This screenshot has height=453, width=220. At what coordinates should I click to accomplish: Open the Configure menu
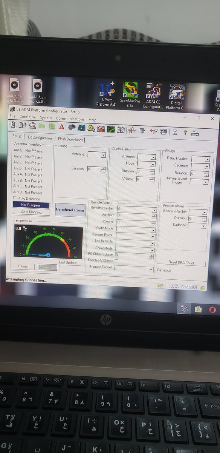point(27,117)
